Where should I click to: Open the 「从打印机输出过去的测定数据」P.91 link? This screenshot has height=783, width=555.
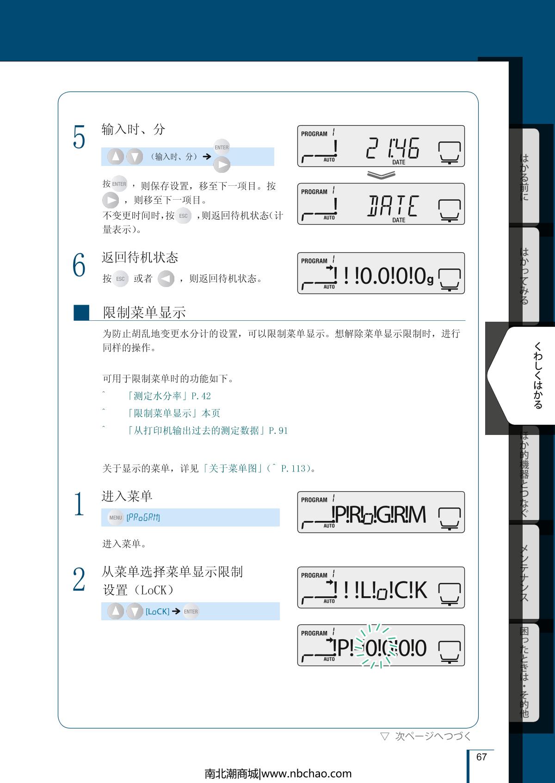pyautogui.click(x=207, y=431)
